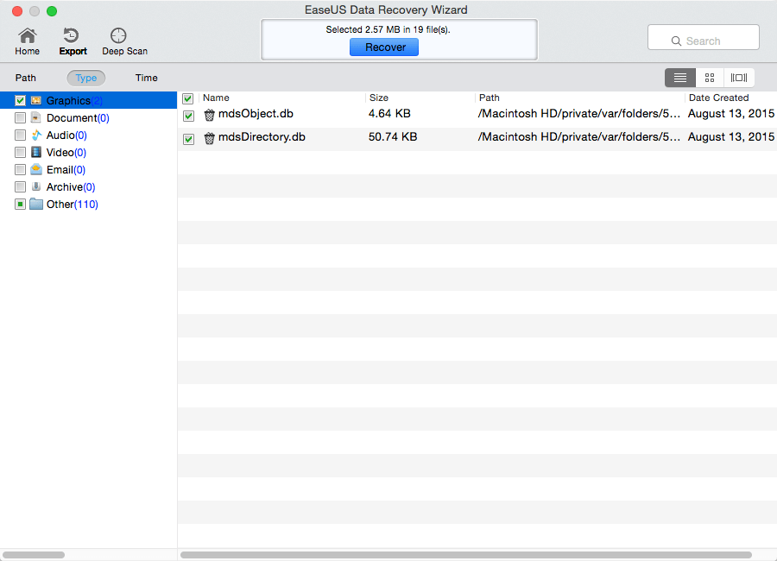Click the sidebar horizontal scrollbar

34,555
